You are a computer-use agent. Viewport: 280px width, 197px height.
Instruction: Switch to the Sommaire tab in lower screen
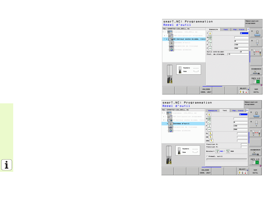212,111
